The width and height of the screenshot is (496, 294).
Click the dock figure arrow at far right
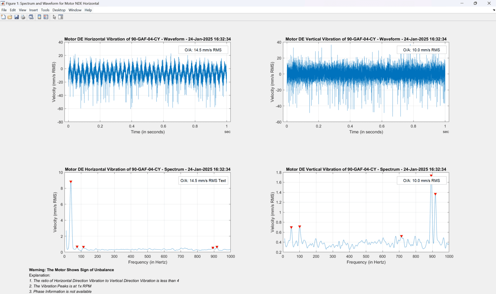click(x=494, y=10)
